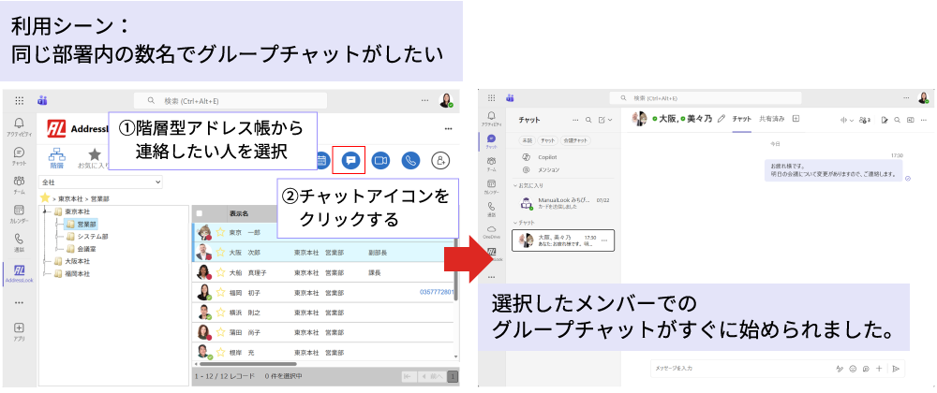Collapse the お気に入り section in chat list

(x=515, y=183)
